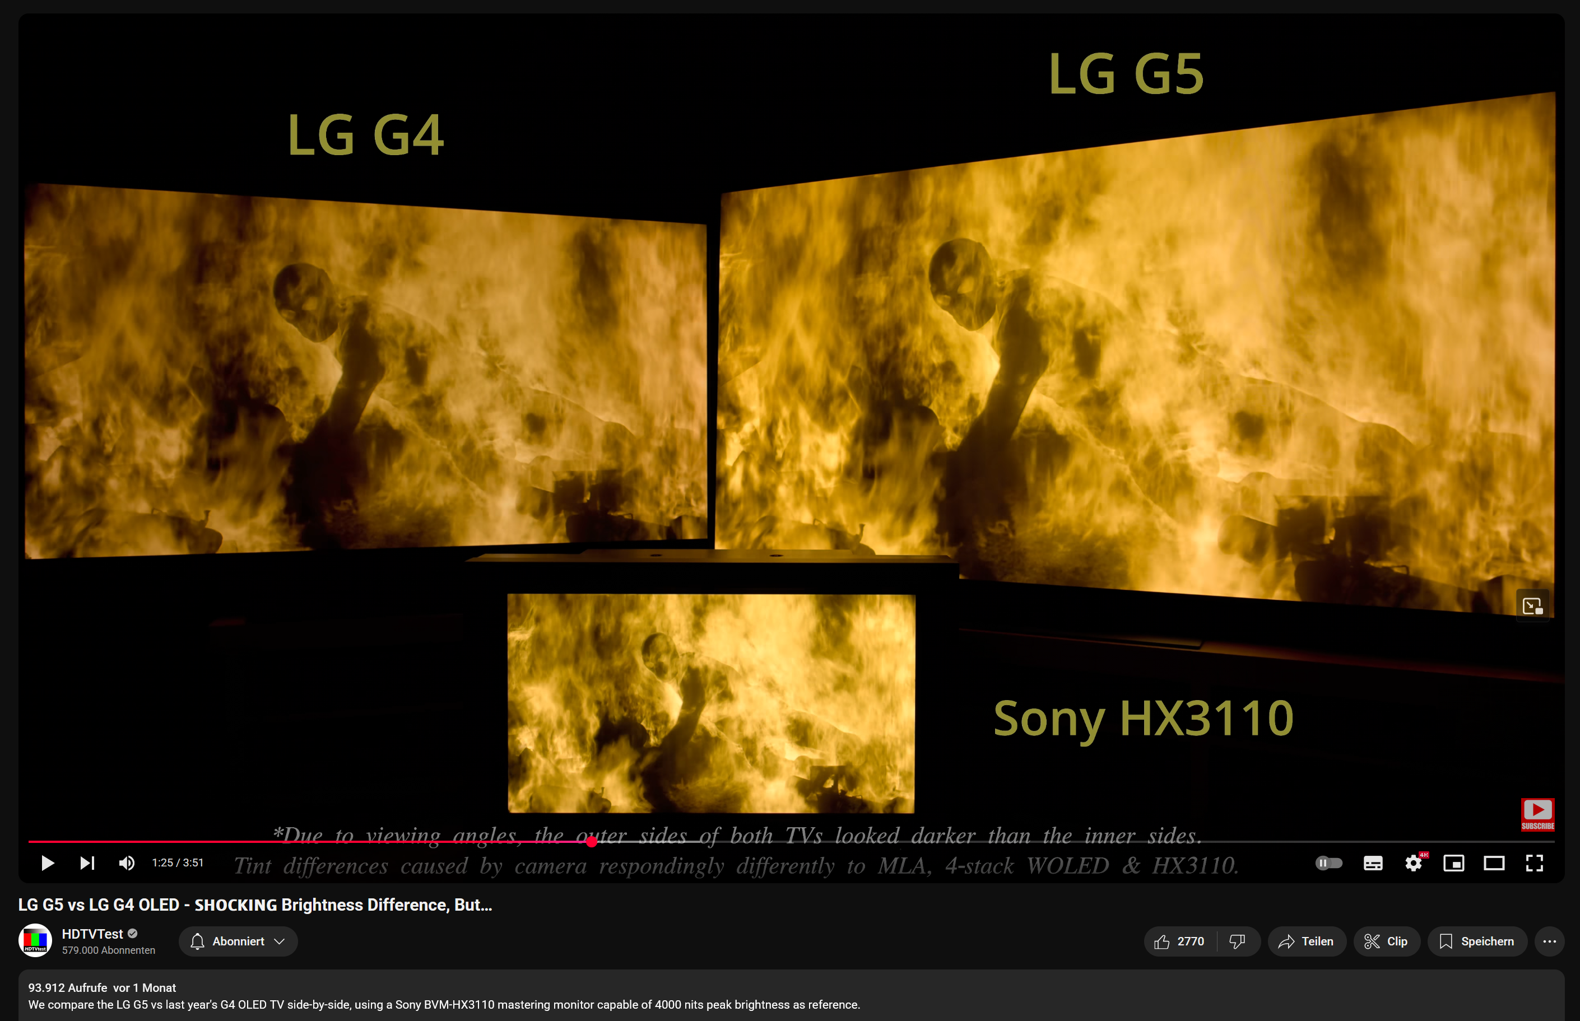Viewport: 1580px width, 1021px height.
Task: Open the HDTVTest channel name link
Action: tap(92, 934)
